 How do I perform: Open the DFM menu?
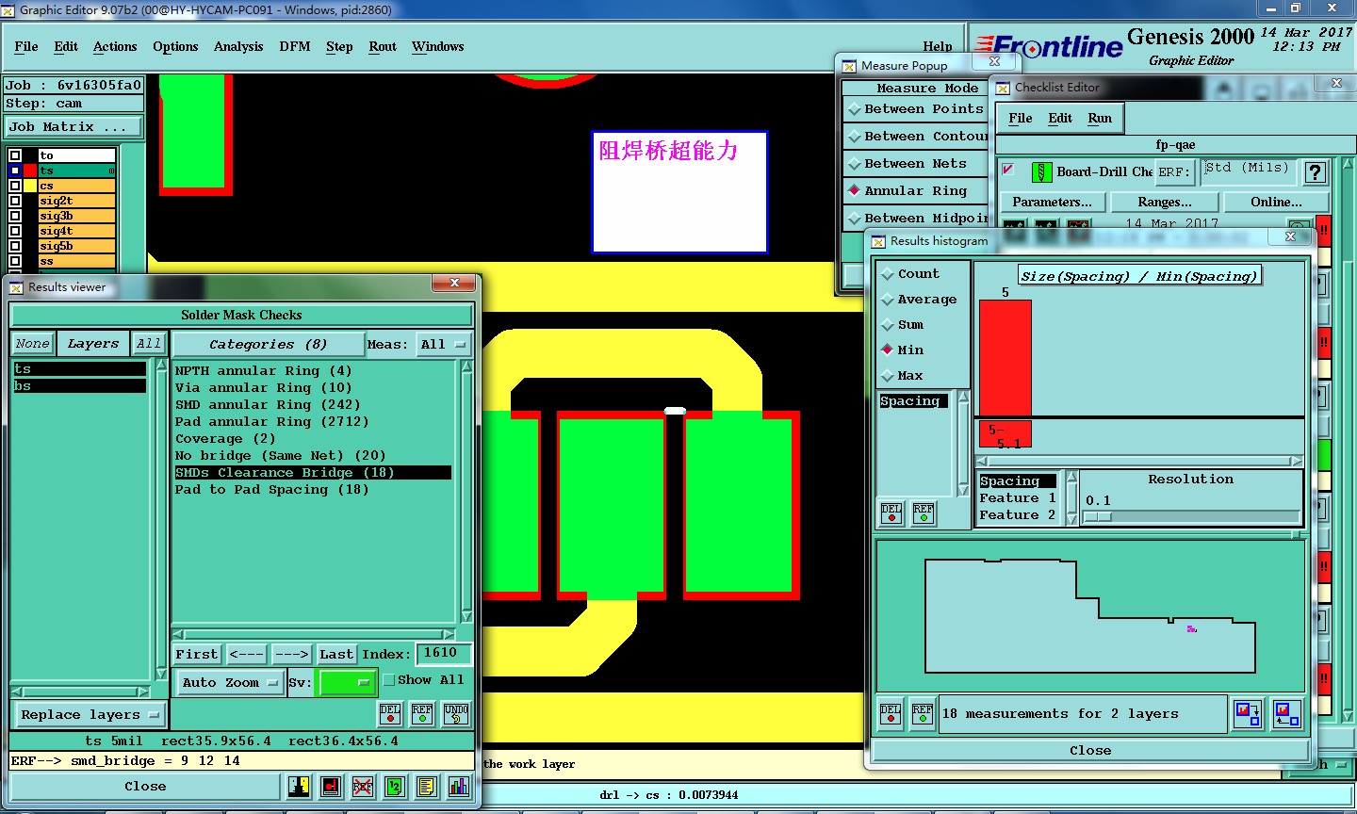tap(295, 47)
